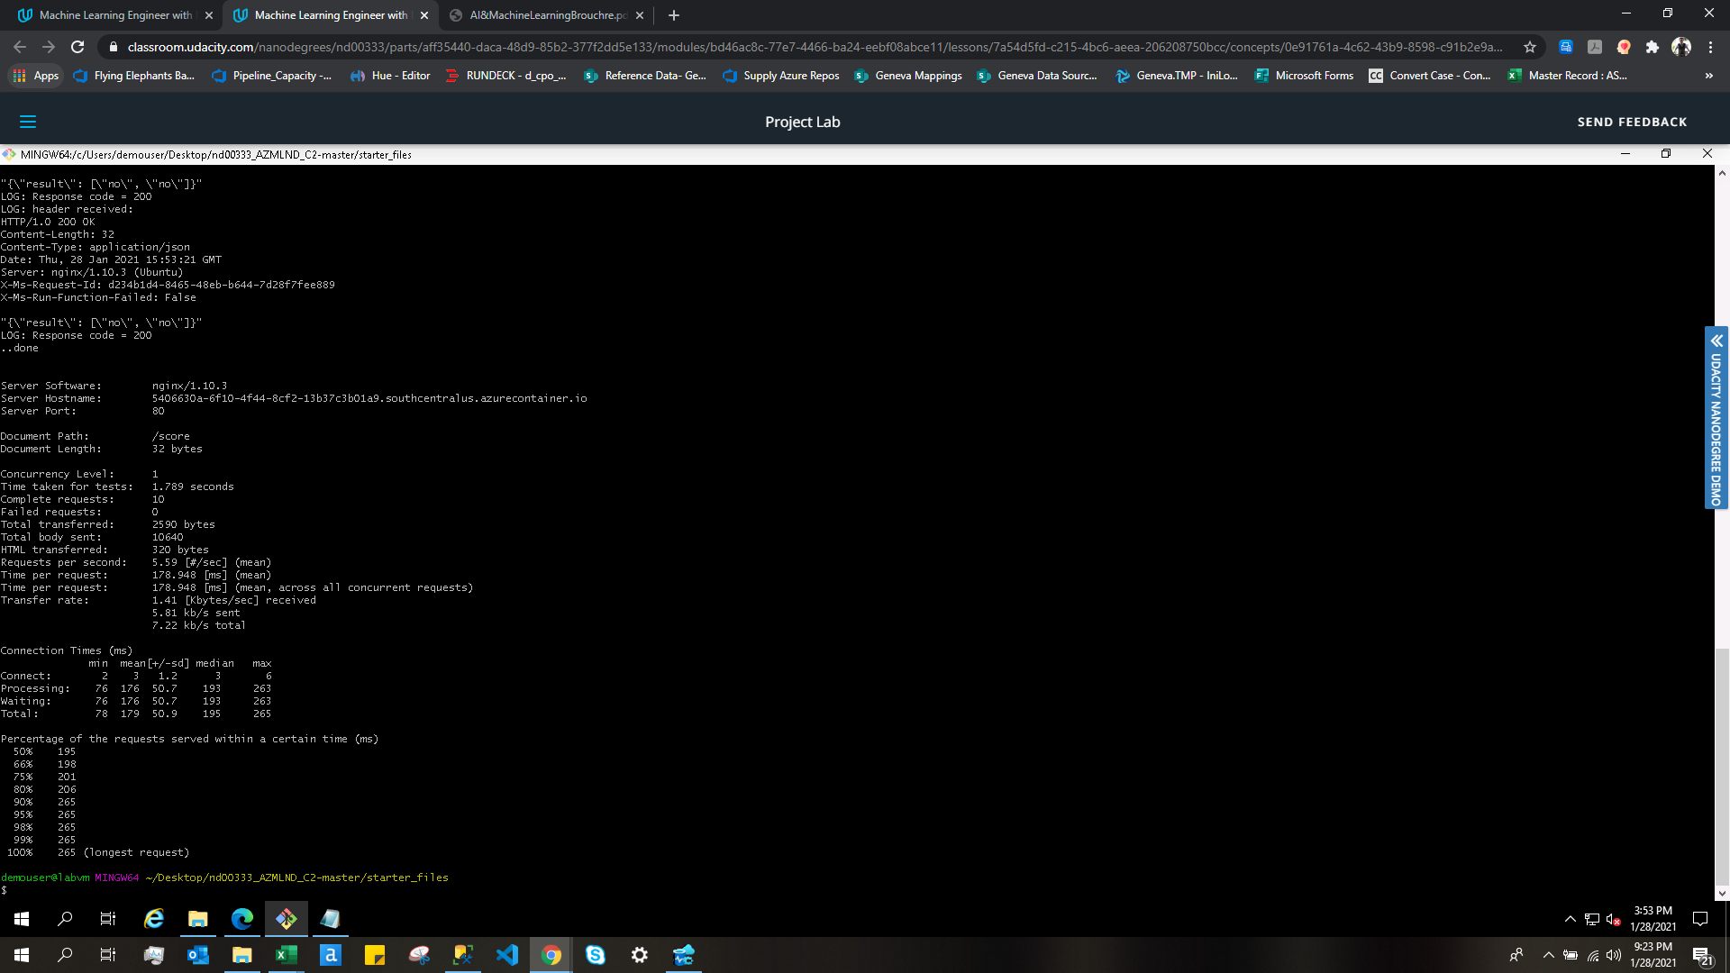Open Skype from the host taskbar

pos(596,955)
